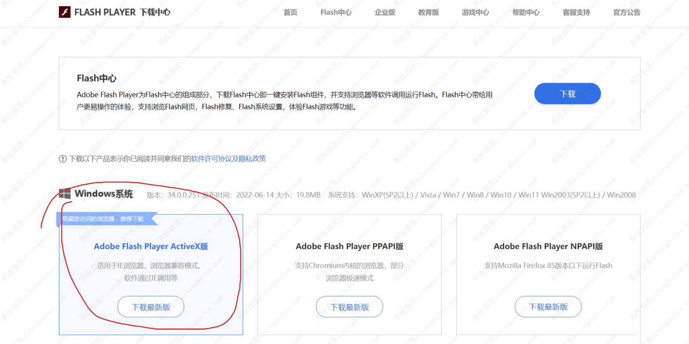Click 发布时间 date 2022-06-14

tap(255, 195)
